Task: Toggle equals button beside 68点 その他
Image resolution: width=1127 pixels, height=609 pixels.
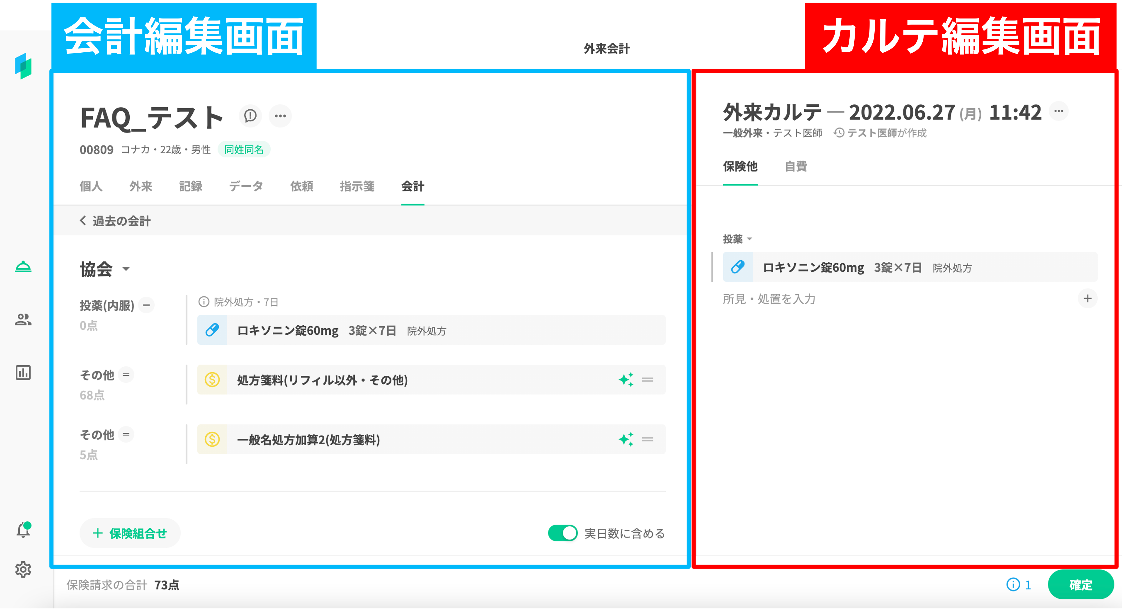Action: 126,375
